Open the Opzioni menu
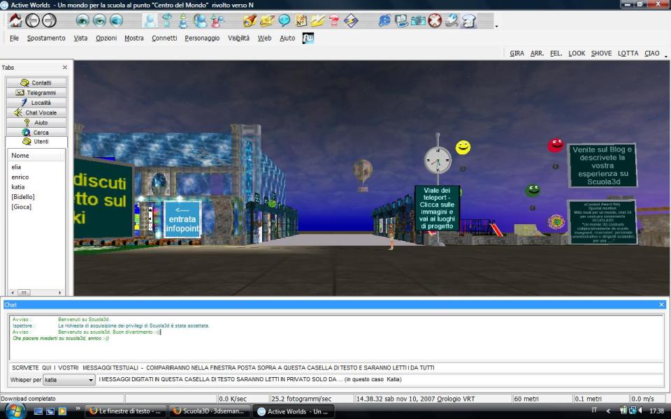Image resolution: width=671 pixels, height=419 pixels. (106, 38)
